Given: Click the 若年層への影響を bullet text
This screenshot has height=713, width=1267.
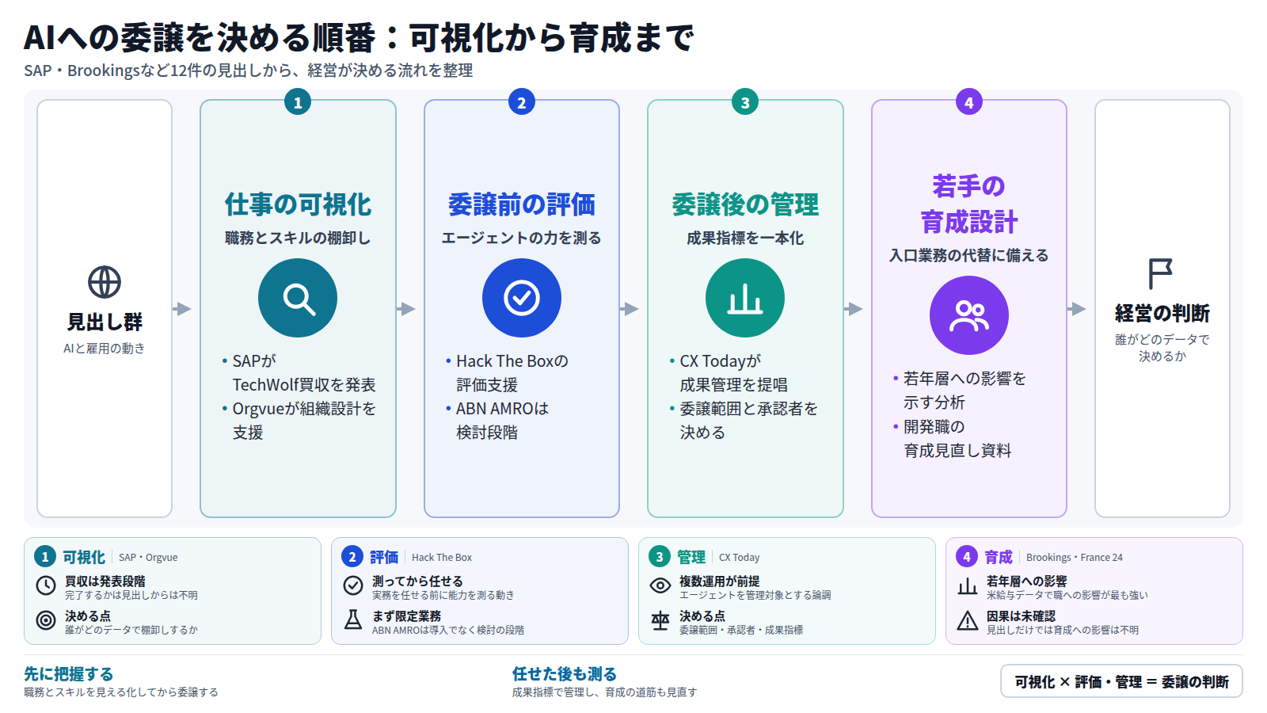Looking at the screenshot, I should 965,379.
